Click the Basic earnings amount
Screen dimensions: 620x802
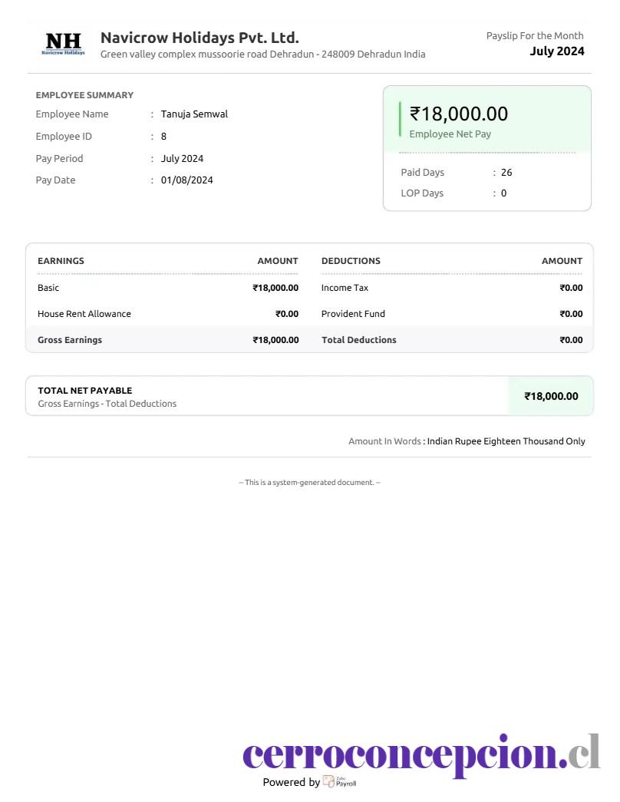[275, 288]
